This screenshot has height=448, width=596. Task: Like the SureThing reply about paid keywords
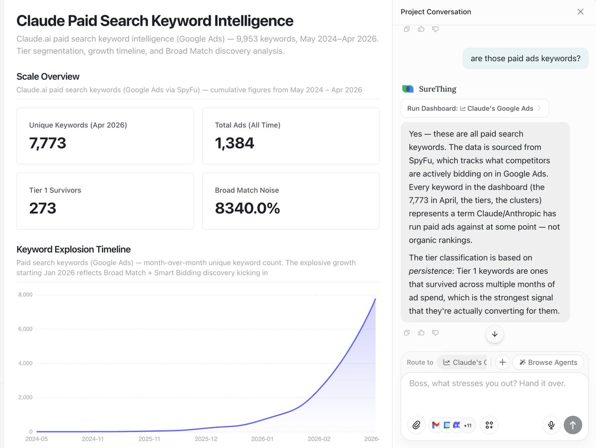pyautogui.click(x=421, y=333)
